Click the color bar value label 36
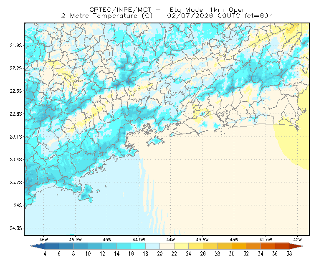Viewport: 334px width, 258px height. click(275, 254)
